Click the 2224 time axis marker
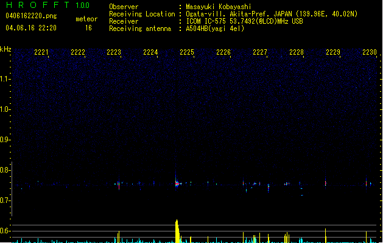 (x=150, y=52)
